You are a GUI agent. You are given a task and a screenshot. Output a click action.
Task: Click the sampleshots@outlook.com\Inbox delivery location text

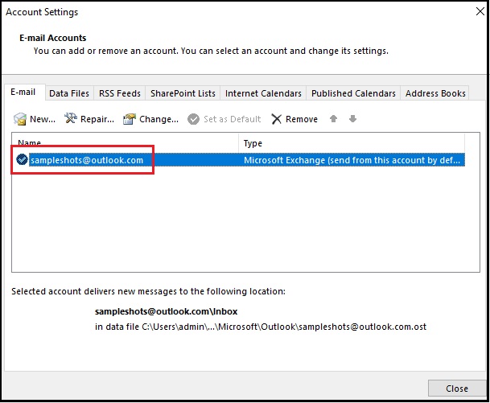click(x=167, y=311)
